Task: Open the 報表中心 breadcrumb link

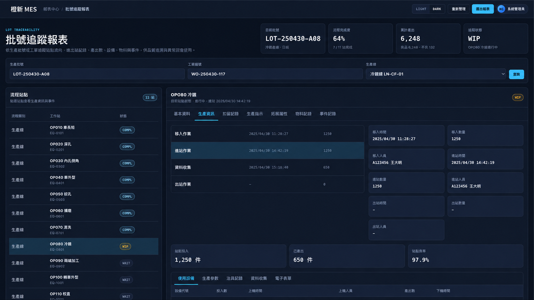Action: (x=51, y=9)
